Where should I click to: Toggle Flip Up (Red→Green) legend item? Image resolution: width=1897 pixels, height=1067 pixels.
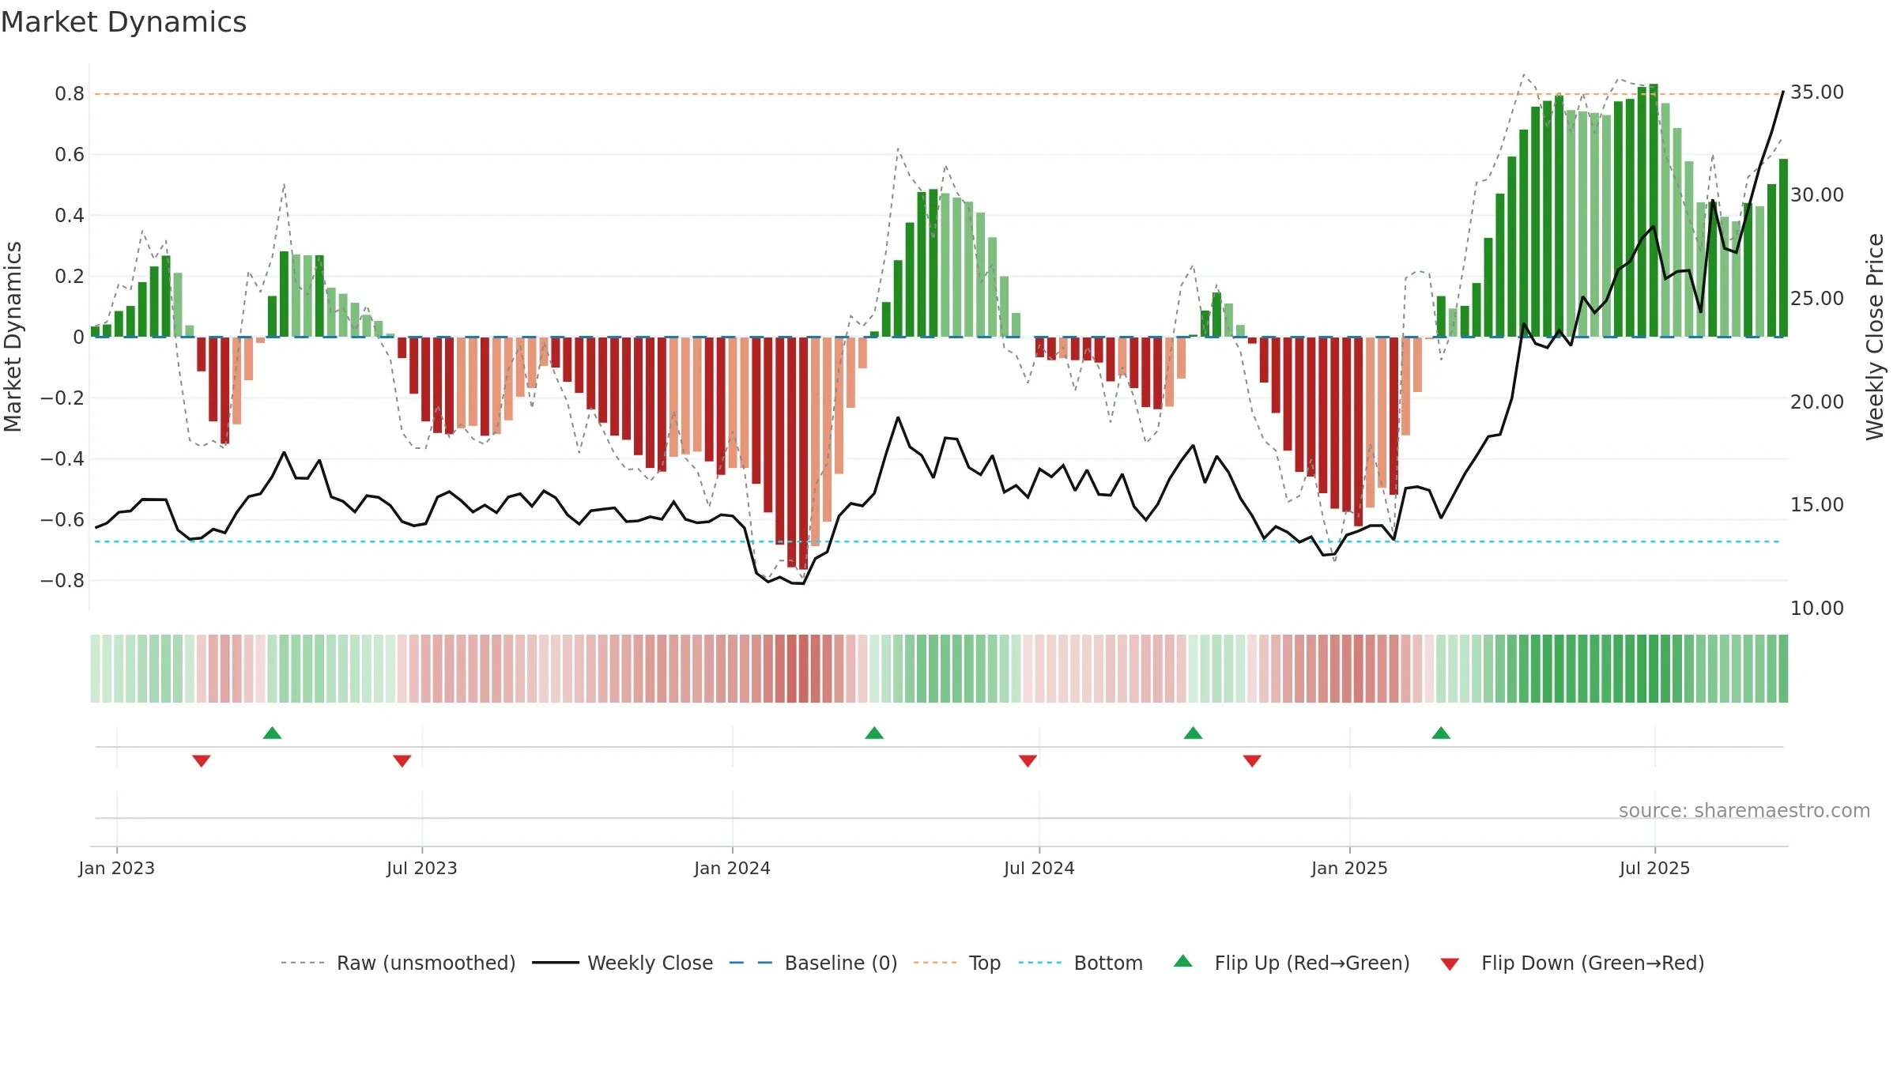pos(1292,963)
